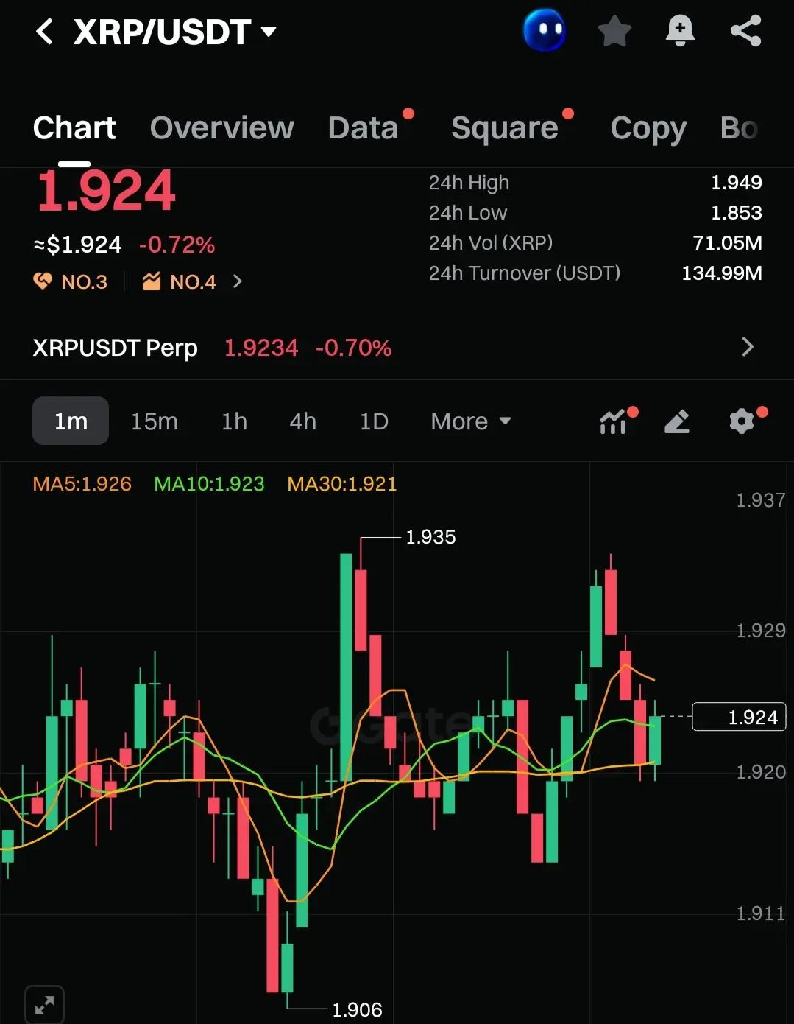The image size is (794, 1024).
Task: Tap the perp price 1.9234
Action: click(261, 348)
